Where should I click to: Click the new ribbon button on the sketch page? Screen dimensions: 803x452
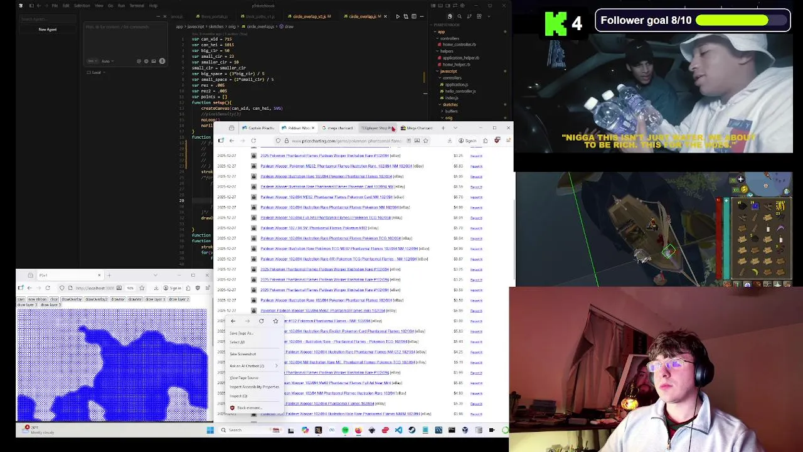37,299
